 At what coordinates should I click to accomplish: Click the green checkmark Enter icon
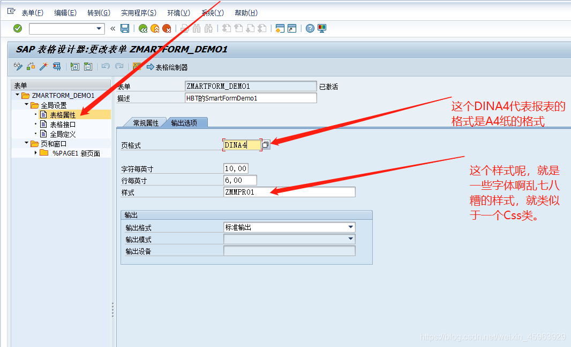point(18,28)
